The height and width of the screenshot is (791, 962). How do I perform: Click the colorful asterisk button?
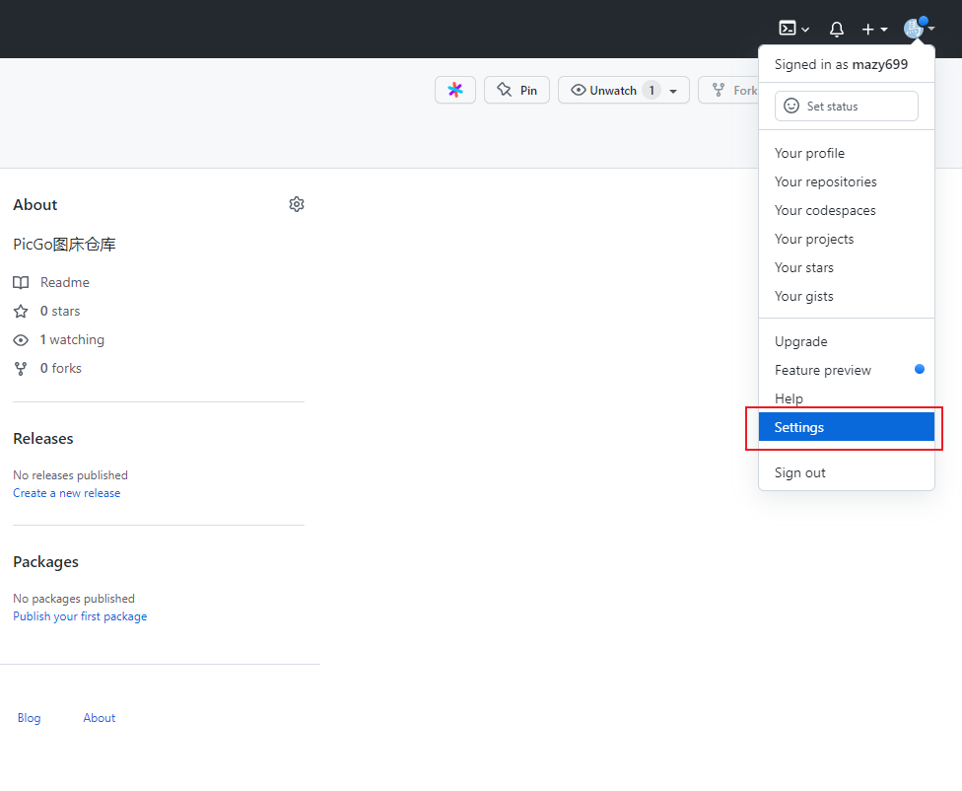(455, 91)
